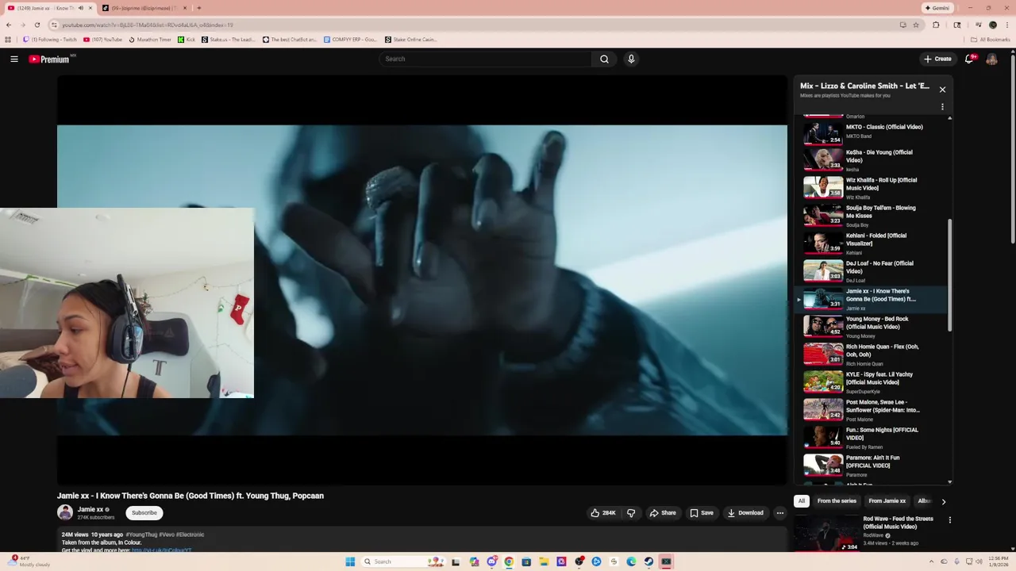Screen dimensions: 1016x571
Task: Like the Jamie xx video
Action: [x=603, y=513]
